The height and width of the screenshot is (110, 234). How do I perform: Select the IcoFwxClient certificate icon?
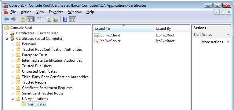click(97, 35)
